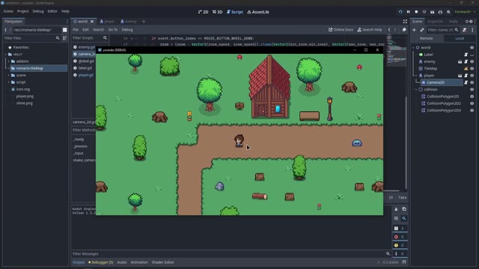Hide the Label node visibility

point(472,55)
